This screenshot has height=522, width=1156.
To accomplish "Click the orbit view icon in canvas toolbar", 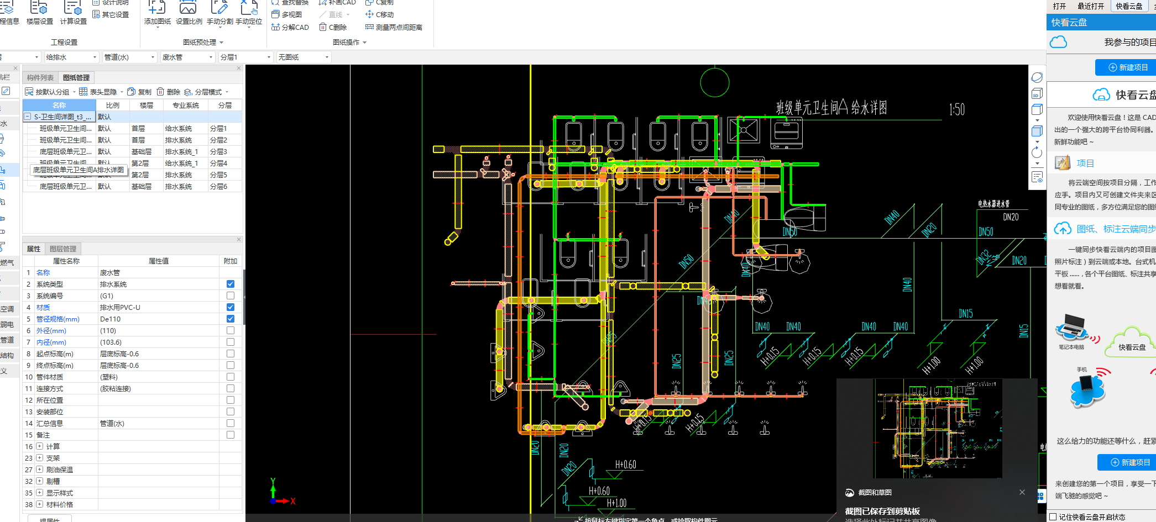I will tap(1037, 78).
